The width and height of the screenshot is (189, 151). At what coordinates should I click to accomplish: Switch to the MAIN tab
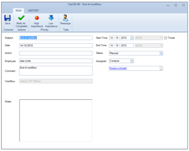(x=18, y=11)
